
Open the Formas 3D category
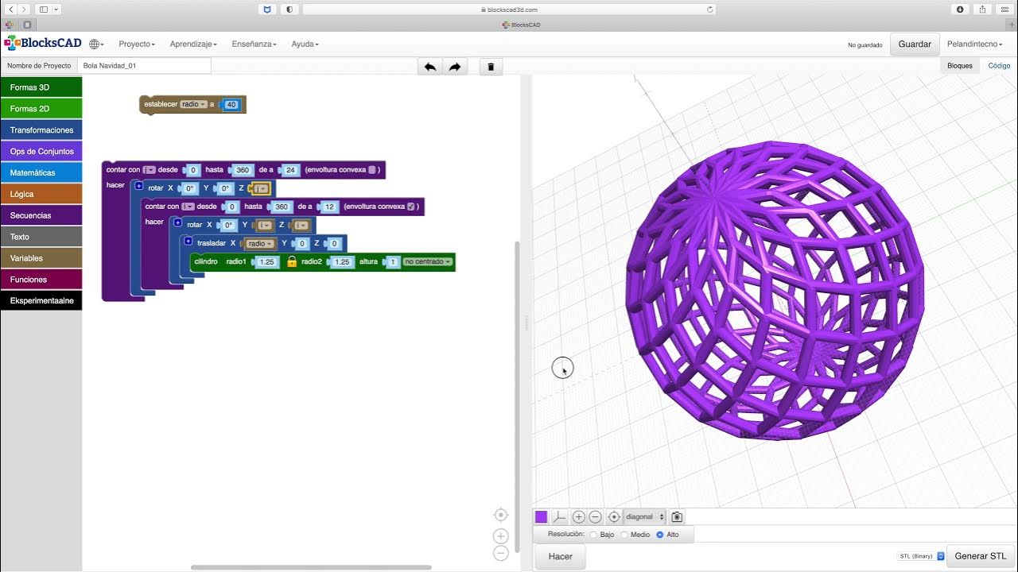[41, 87]
